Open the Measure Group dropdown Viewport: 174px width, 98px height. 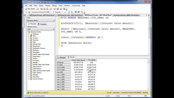(41, 29)
